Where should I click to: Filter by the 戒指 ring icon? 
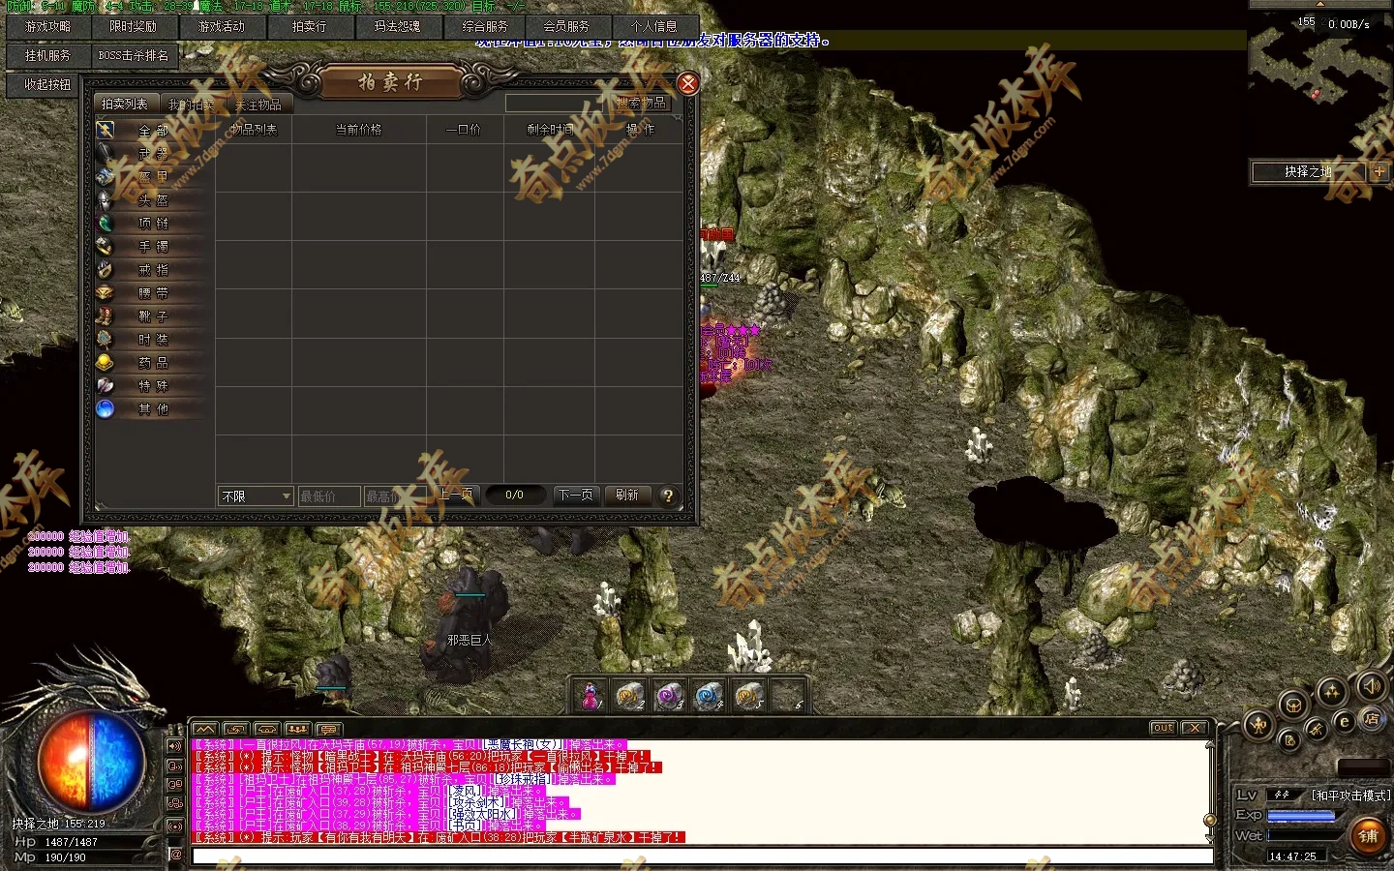pos(106,269)
